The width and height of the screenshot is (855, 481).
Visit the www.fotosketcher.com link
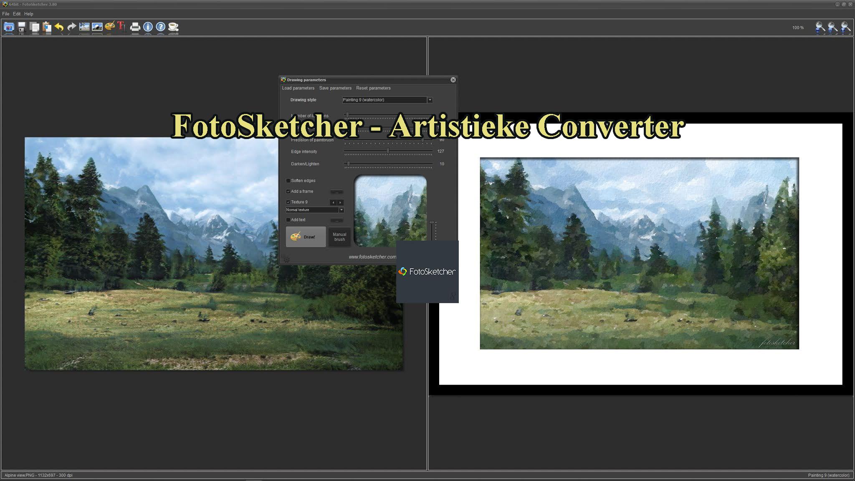click(372, 257)
